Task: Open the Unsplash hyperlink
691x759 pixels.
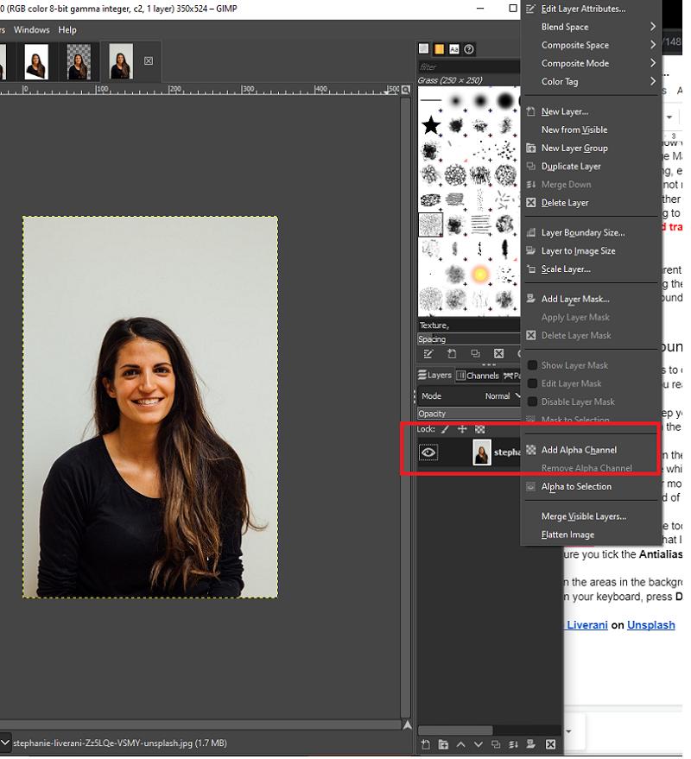Action: 650,625
